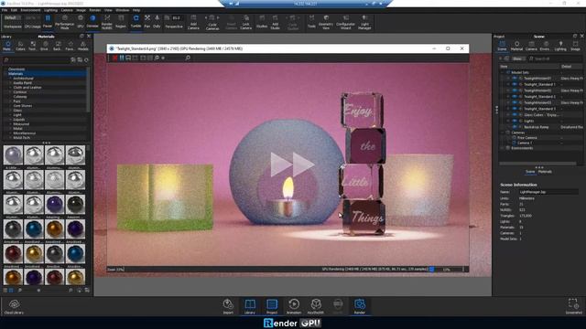Click the Library button in bottom bar
Image resolution: width=586 pixels, height=329 pixels.
pyautogui.click(x=250, y=306)
